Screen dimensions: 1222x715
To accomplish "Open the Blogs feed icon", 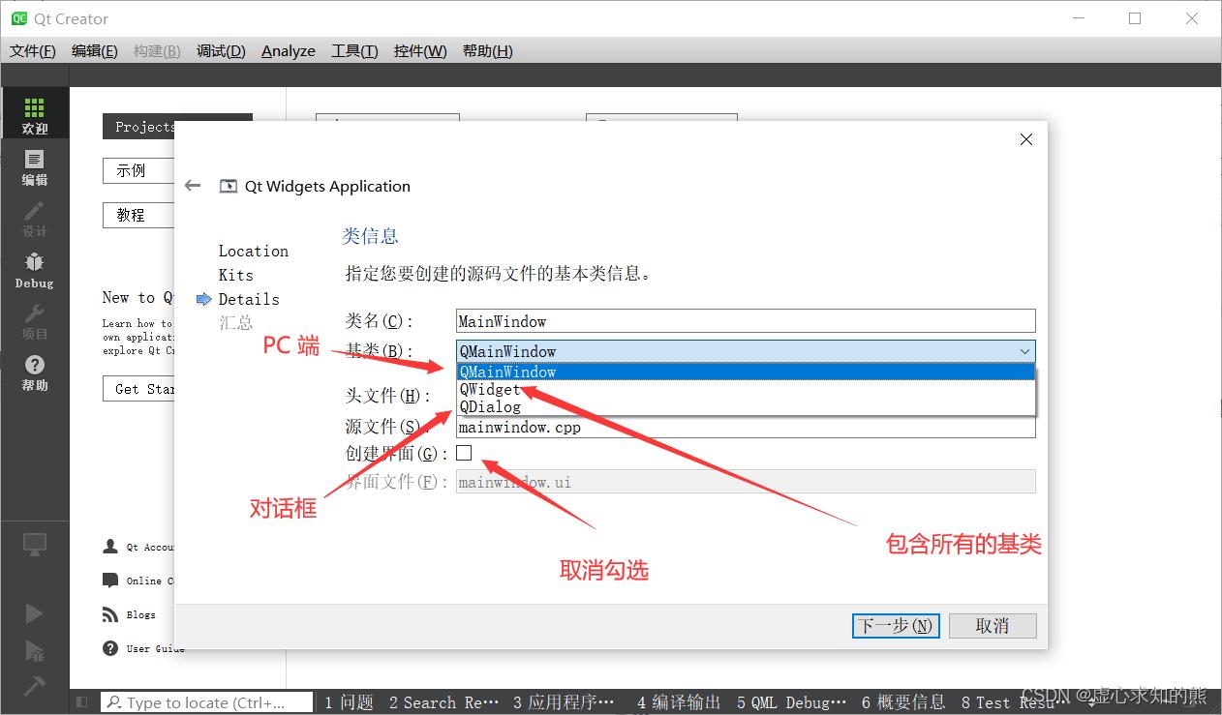I will pyautogui.click(x=110, y=614).
